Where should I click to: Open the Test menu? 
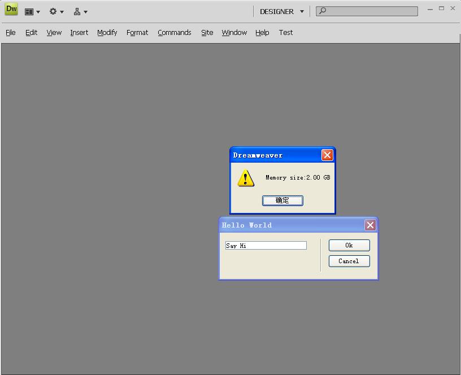285,33
